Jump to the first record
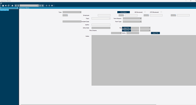This screenshot has width=196, height=105. (x=16, y=5)
